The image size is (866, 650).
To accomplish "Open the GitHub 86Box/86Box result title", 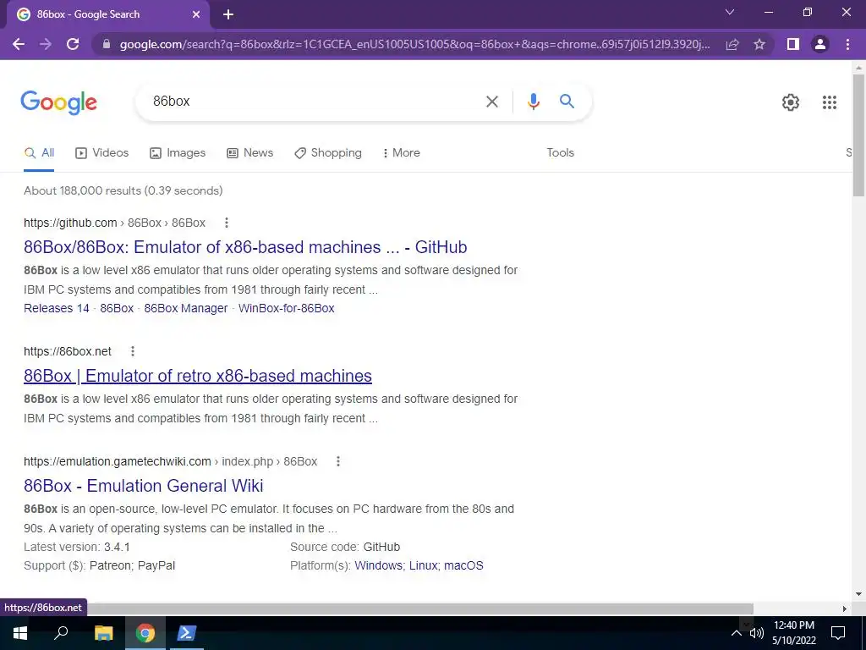I will (x=245, y=247).
